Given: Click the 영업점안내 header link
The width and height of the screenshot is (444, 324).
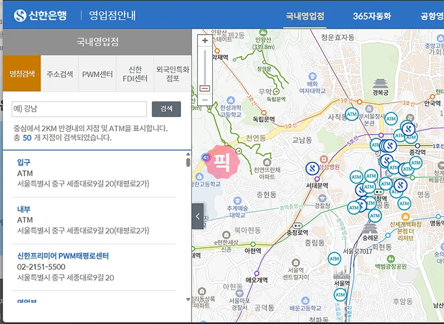Looking at the screenshot, I should pos(113,15).
